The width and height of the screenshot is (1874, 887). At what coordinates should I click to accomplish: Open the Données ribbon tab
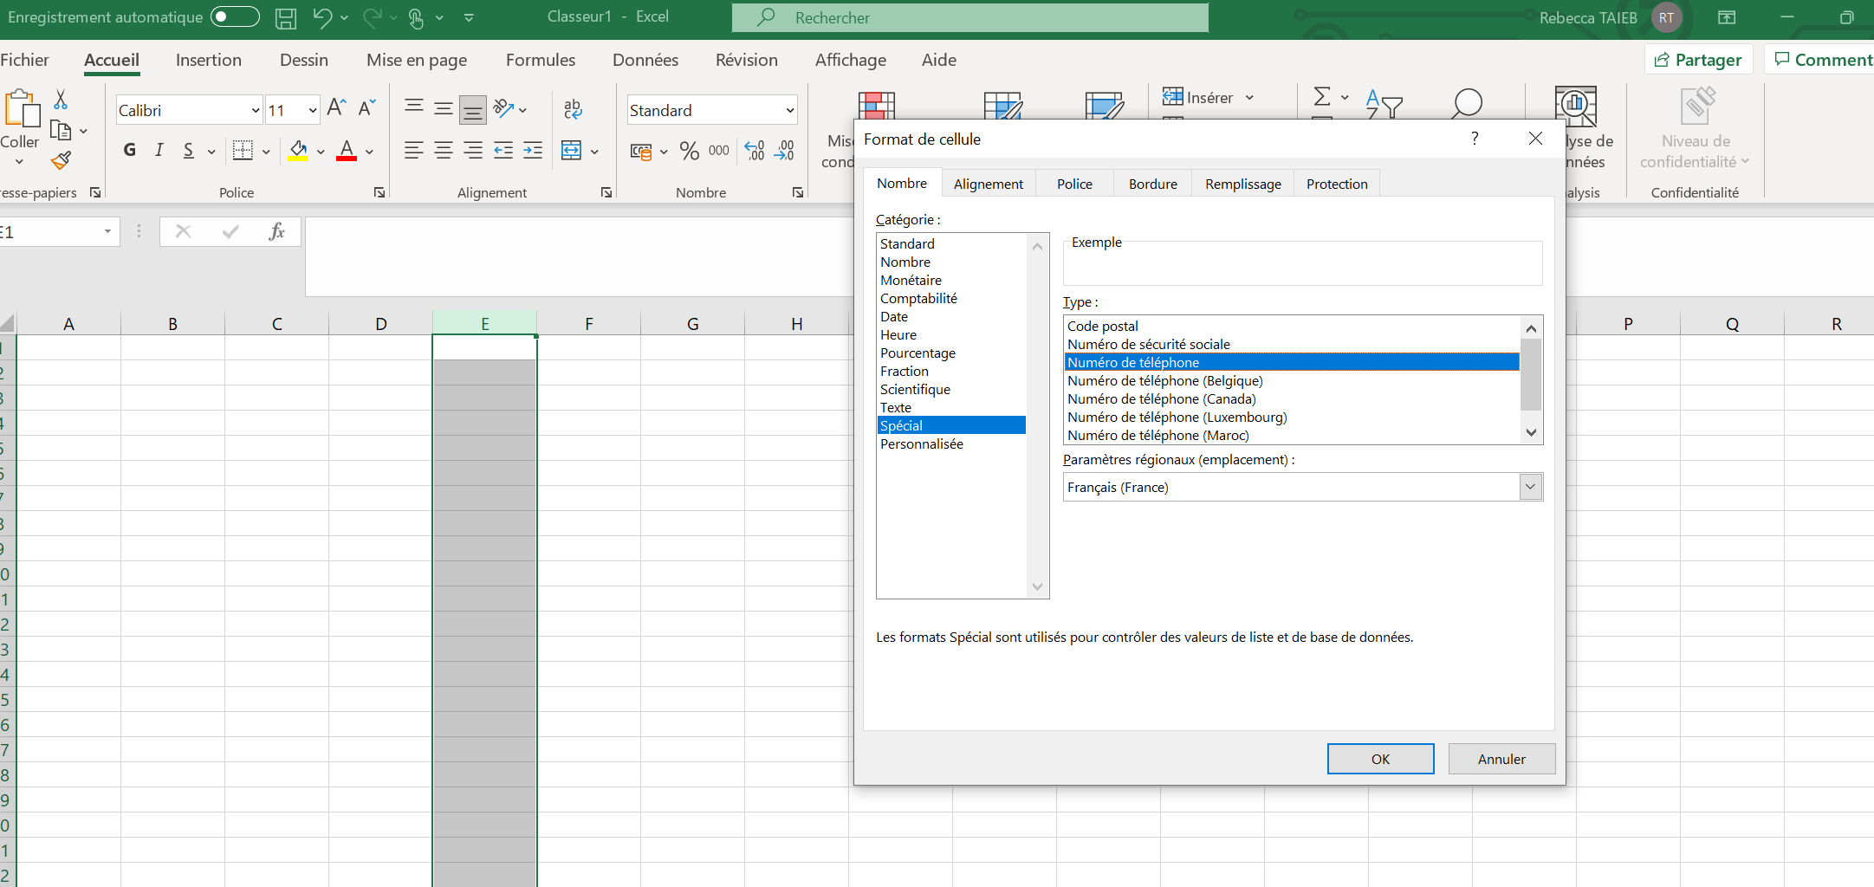[645, 60]
